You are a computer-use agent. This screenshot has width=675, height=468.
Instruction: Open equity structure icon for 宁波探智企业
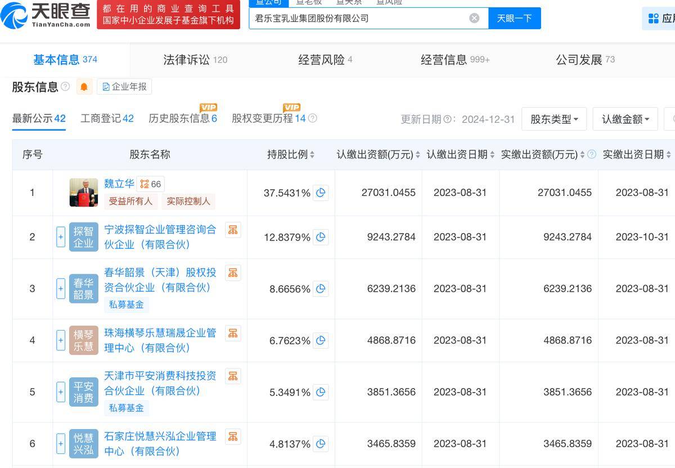233,229
